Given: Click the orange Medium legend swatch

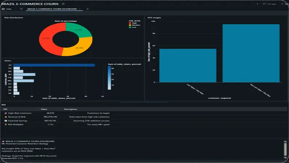Looking at the screenshot, I should (x=130, y=25).
